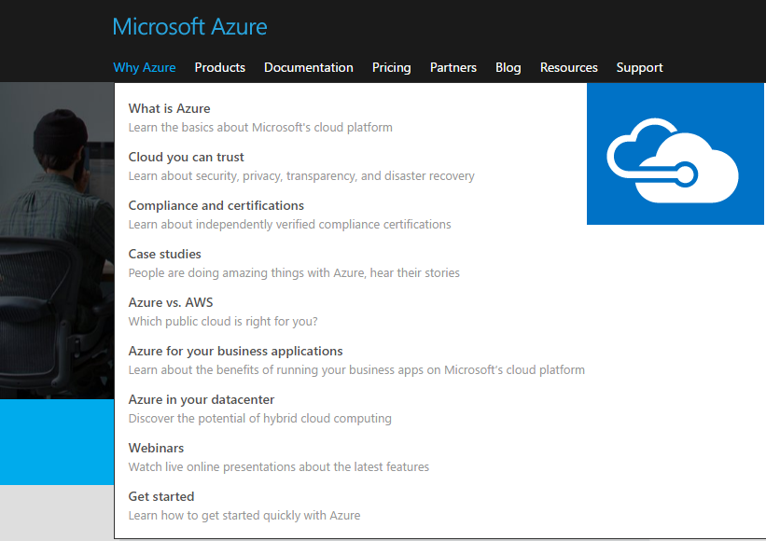Image resolution: width=766 pixels, height=541 pixels.
Task: Click the Azure cloud logo icon
Action: point(675,154)
